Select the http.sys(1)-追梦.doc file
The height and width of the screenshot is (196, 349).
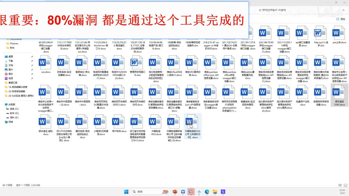[321, 37]
